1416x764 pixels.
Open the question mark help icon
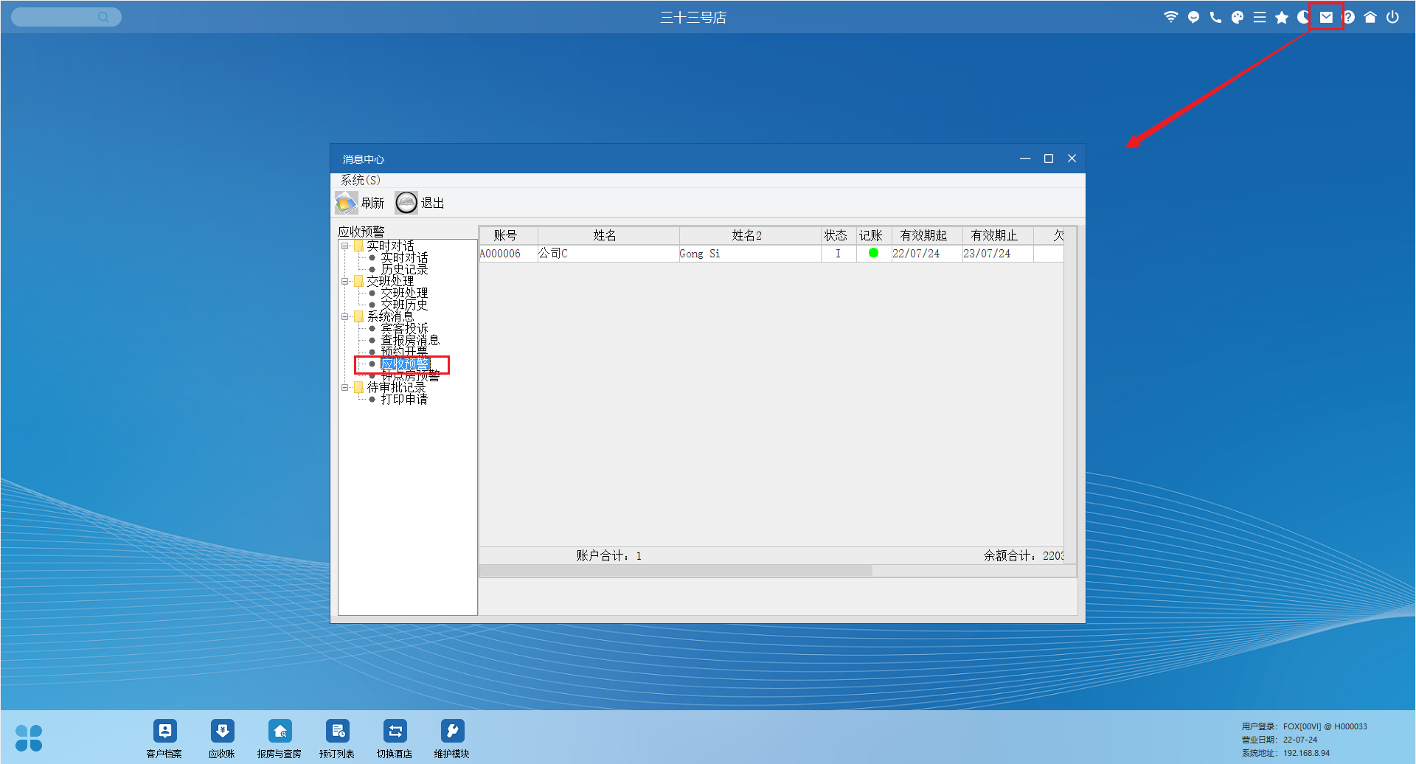1349,17
